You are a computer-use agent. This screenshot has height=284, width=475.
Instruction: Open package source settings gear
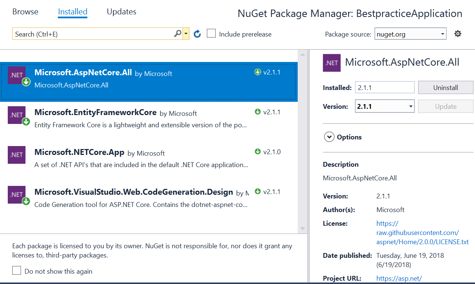pyautogui.click(x=458, y=34)
